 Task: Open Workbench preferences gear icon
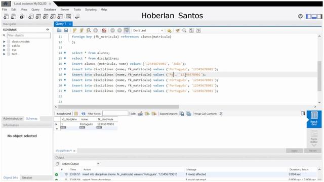click(x=300, y=16)
